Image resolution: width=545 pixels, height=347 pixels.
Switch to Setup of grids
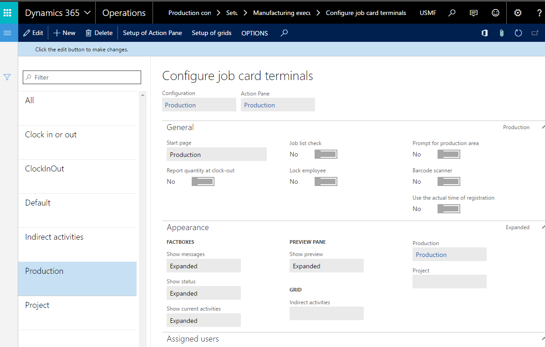pyautogui.click(x=212, y=33)
